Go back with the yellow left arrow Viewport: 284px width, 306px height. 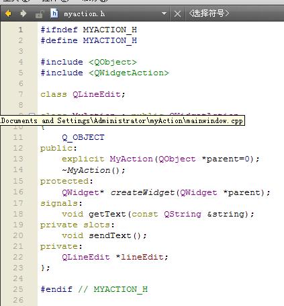point(8,13)
